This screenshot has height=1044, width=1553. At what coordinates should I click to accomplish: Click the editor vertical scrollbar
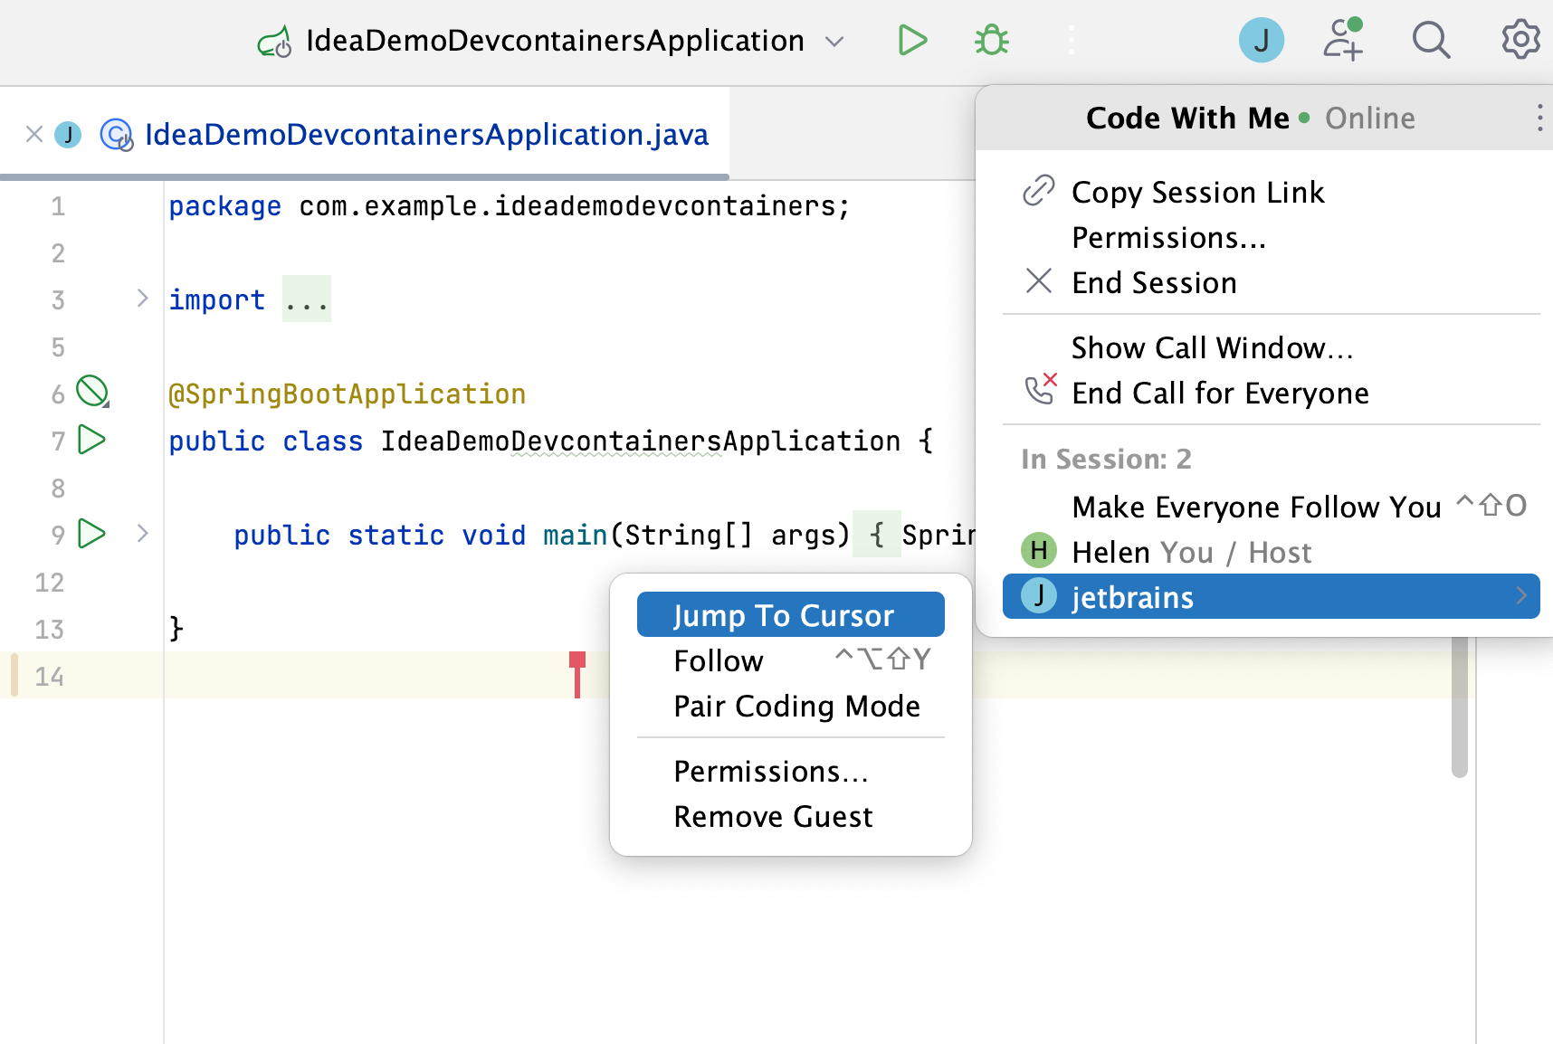1459,706
